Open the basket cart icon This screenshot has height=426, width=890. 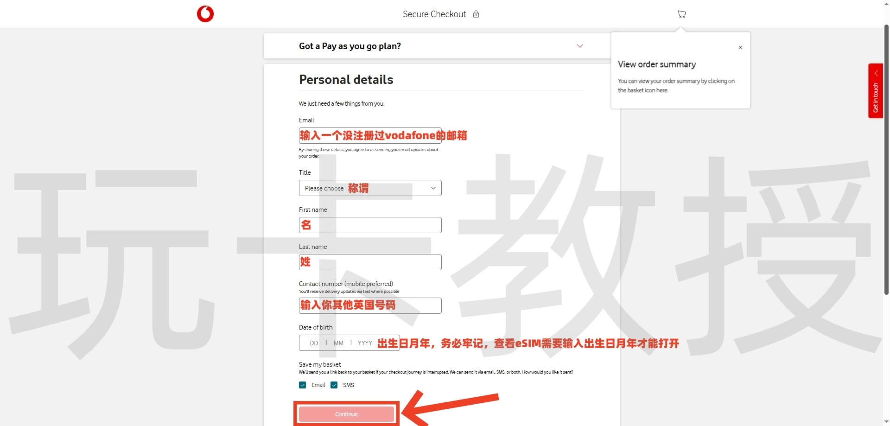(681, 14)
